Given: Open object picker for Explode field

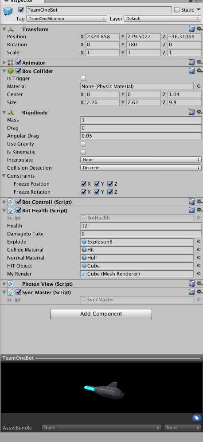Looking at the screenshot, I should click(199, 242).
